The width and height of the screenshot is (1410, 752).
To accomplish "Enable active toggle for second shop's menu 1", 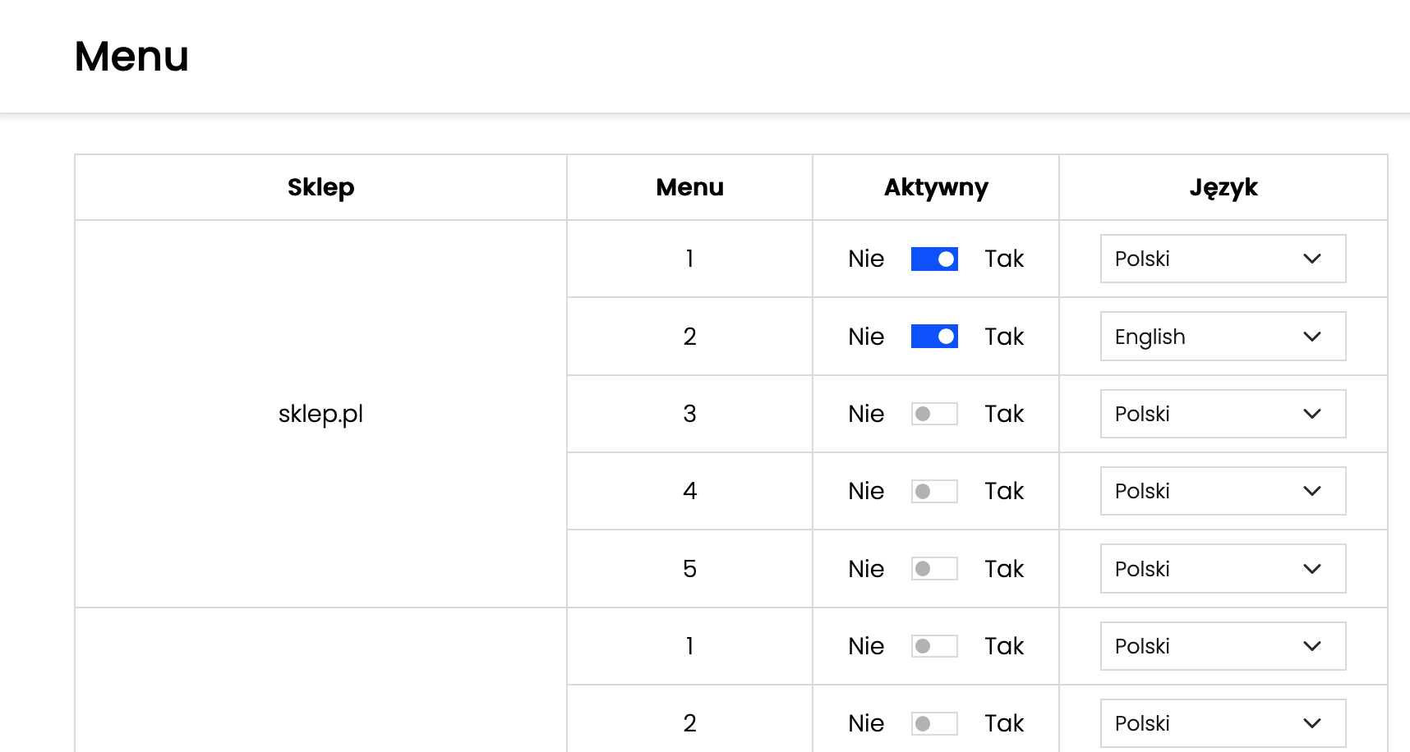I will pos(934,646).
